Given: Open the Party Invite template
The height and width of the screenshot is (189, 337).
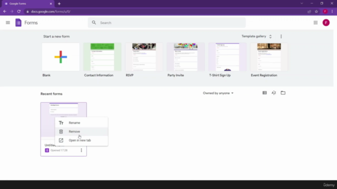Looking at the screenshot, I should click(186, 57).
